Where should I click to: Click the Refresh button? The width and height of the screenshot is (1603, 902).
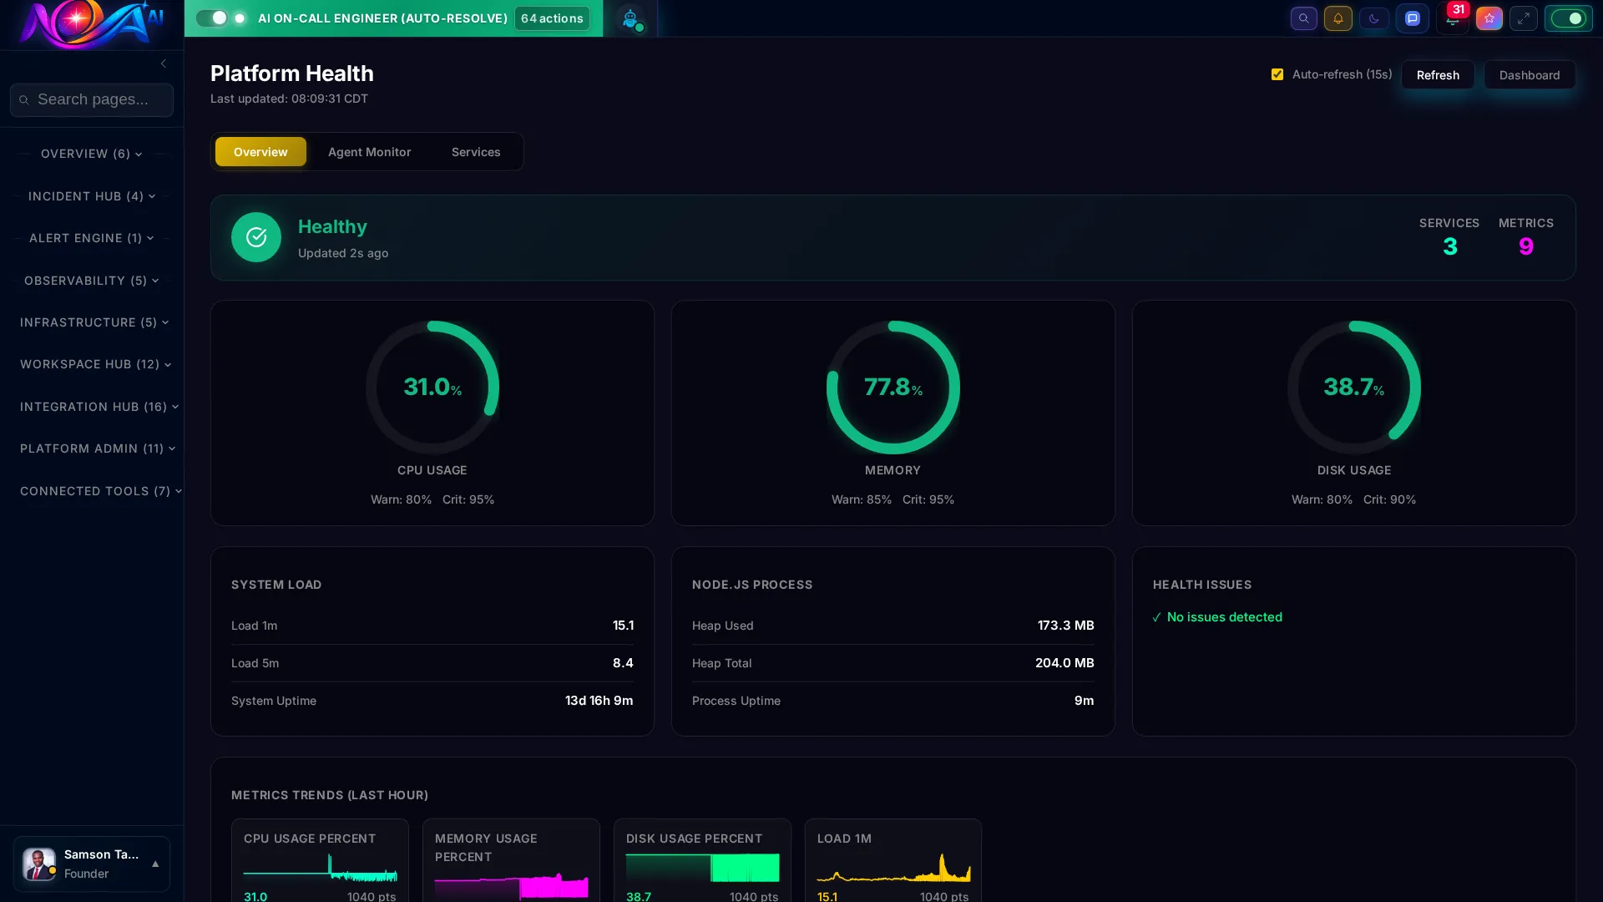click(1437, 74)
